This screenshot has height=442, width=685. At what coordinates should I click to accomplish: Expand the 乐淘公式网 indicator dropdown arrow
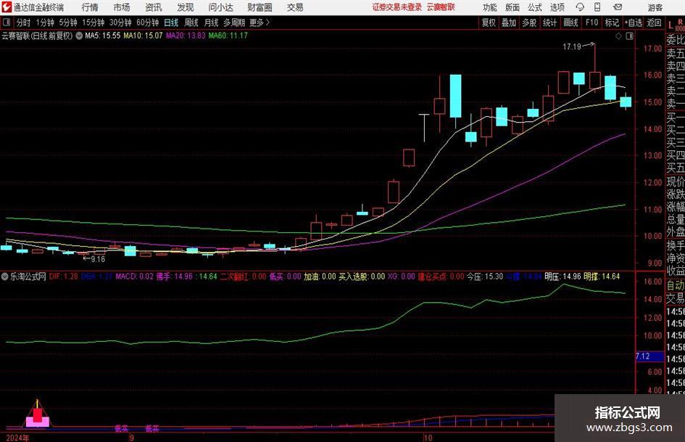5,276
